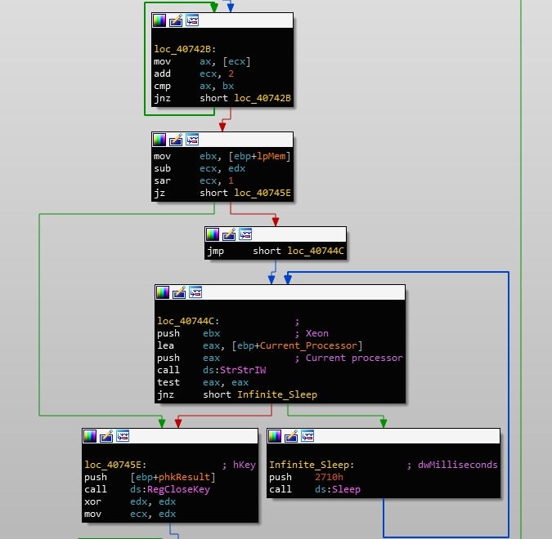Click group nodes icon on loc_40744C block

(195, 292)
